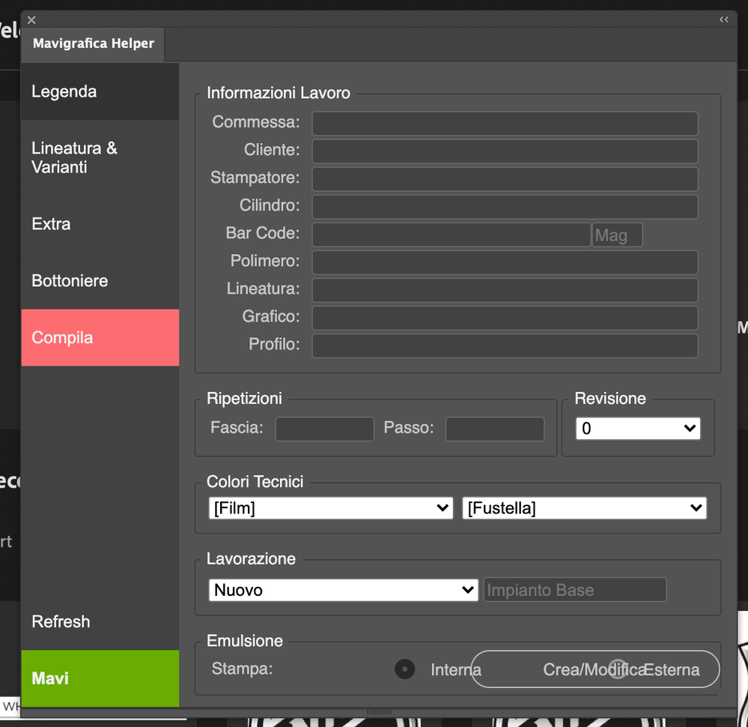Open the Revisione dropdown showing 0
Viewport: 748px width, 727px height.
click(x=638, y=428)
